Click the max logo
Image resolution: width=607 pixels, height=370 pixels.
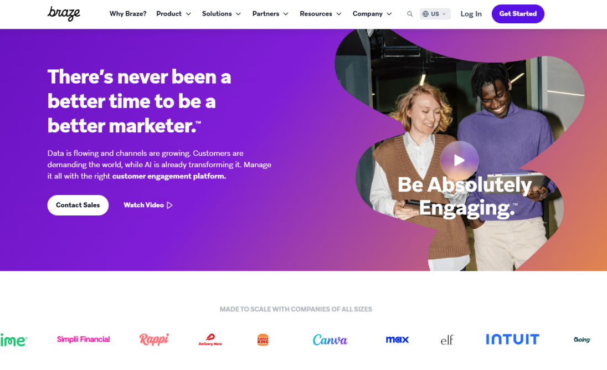click(x=397, y=340)
